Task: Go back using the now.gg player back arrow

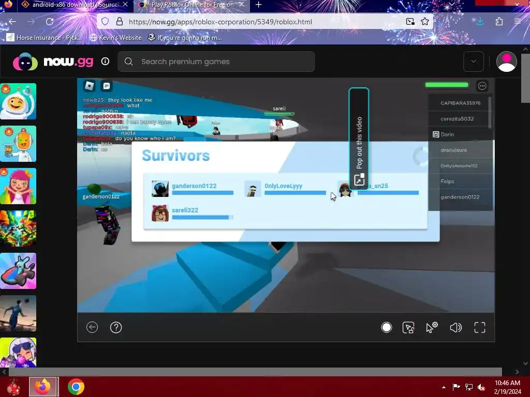Action: [92, 327]
